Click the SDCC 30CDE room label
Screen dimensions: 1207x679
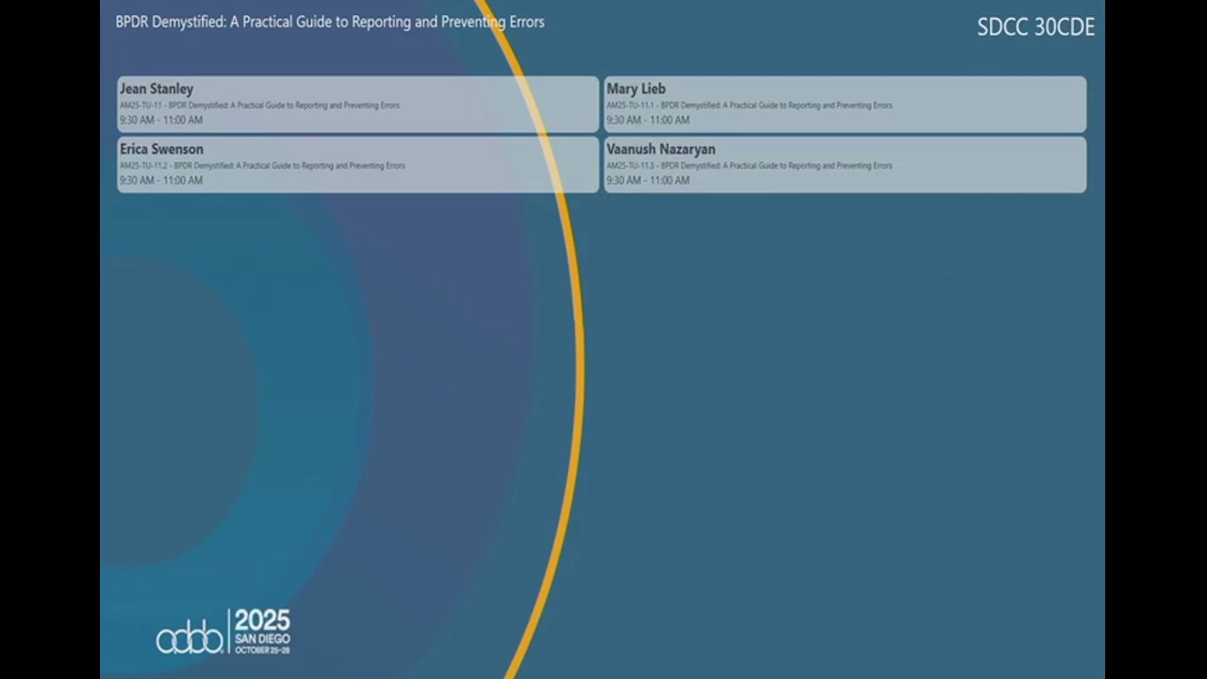tap(1035, 27)
